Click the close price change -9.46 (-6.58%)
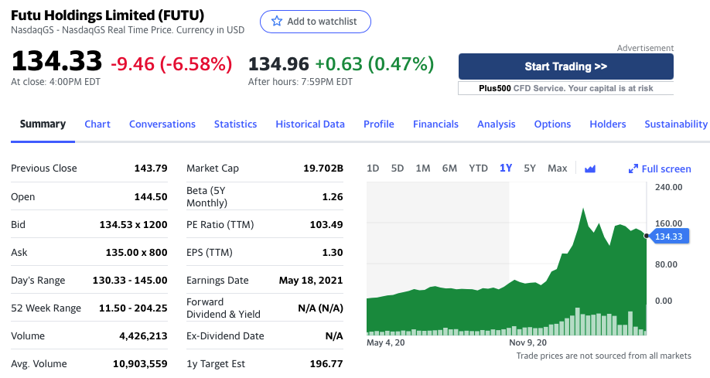The image size is (710, 378). pyautogui.click(x=172, y=64)
